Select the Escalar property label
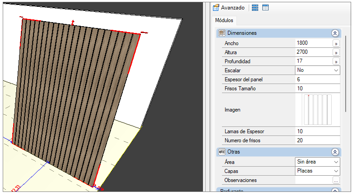Screen dimensions: 357x196 tap(233, 70)
